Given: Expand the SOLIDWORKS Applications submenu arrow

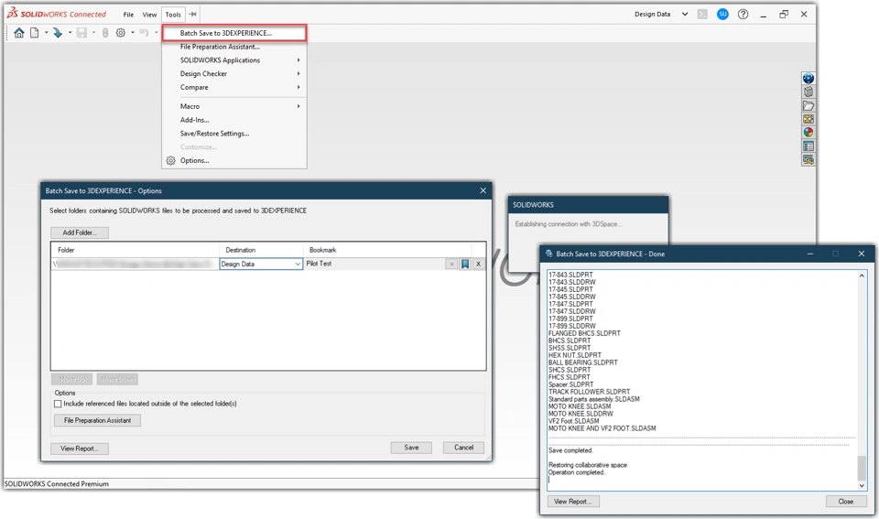Looking at the screenshot, I should [x=298, y=60].
